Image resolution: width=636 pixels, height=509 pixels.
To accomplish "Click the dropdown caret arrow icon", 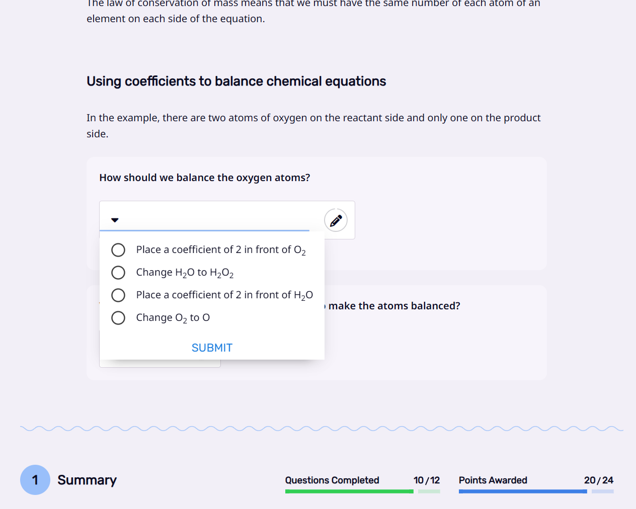I will tap(115, 220).
